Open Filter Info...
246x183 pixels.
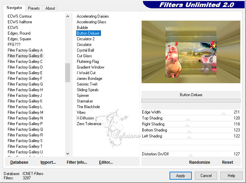[x=77, y=162]
